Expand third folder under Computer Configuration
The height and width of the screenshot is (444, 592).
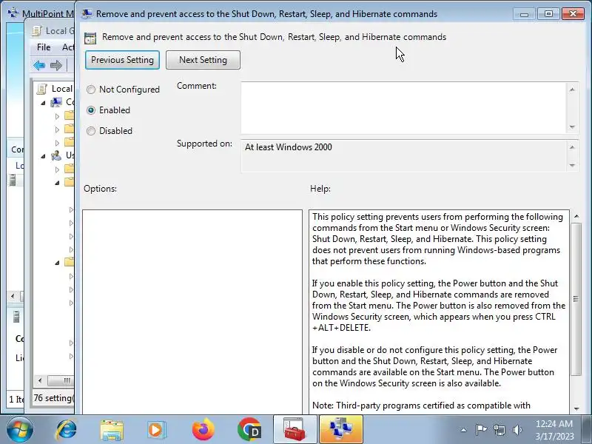pyautogui.click(x=58, y=143)
